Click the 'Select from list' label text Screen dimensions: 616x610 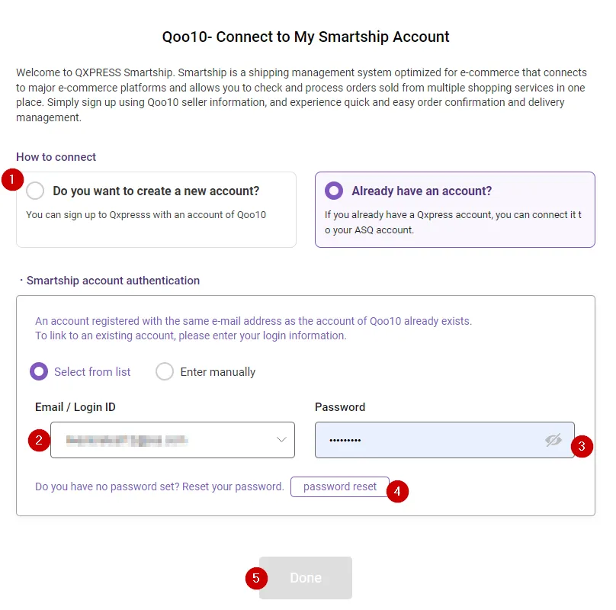pos(92,372)
